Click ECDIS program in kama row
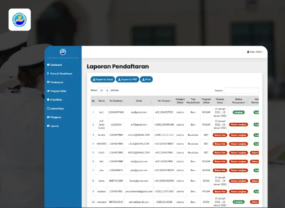The image size is (285, 208). pos(206,181)
